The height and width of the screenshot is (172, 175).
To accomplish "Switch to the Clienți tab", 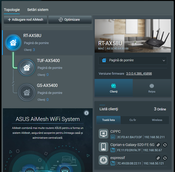I will click(x=114, y=88).
